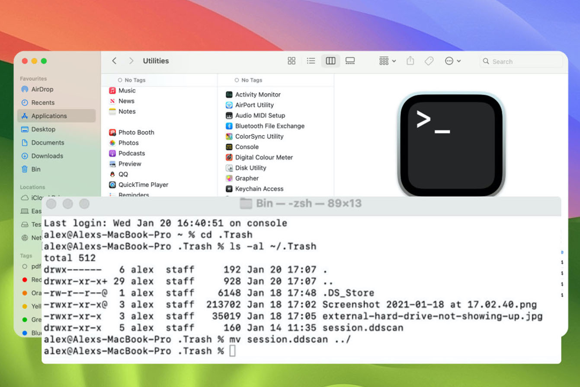This screenshot has height=387, width=580.
Task: Collapse the Favourites sidebar section
Action: (x=33, y=79)
